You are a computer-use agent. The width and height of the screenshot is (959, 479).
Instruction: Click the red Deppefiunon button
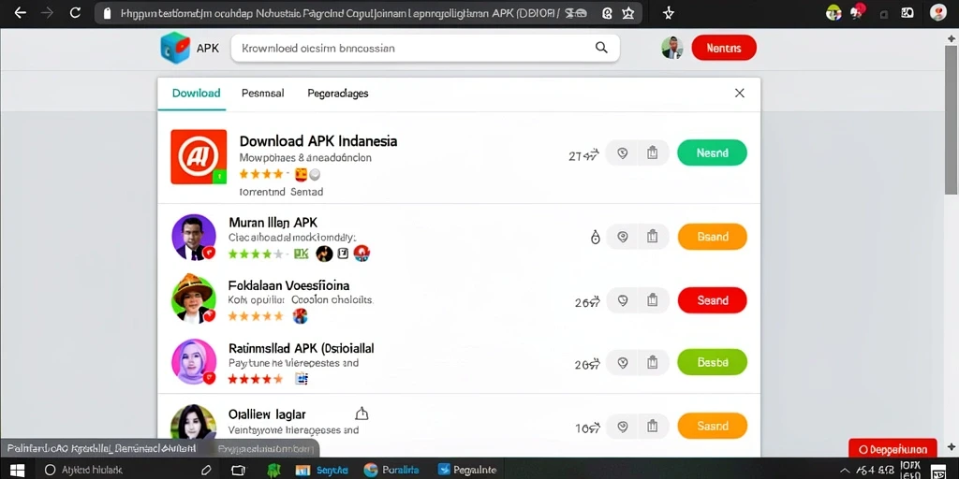(893, 449)
